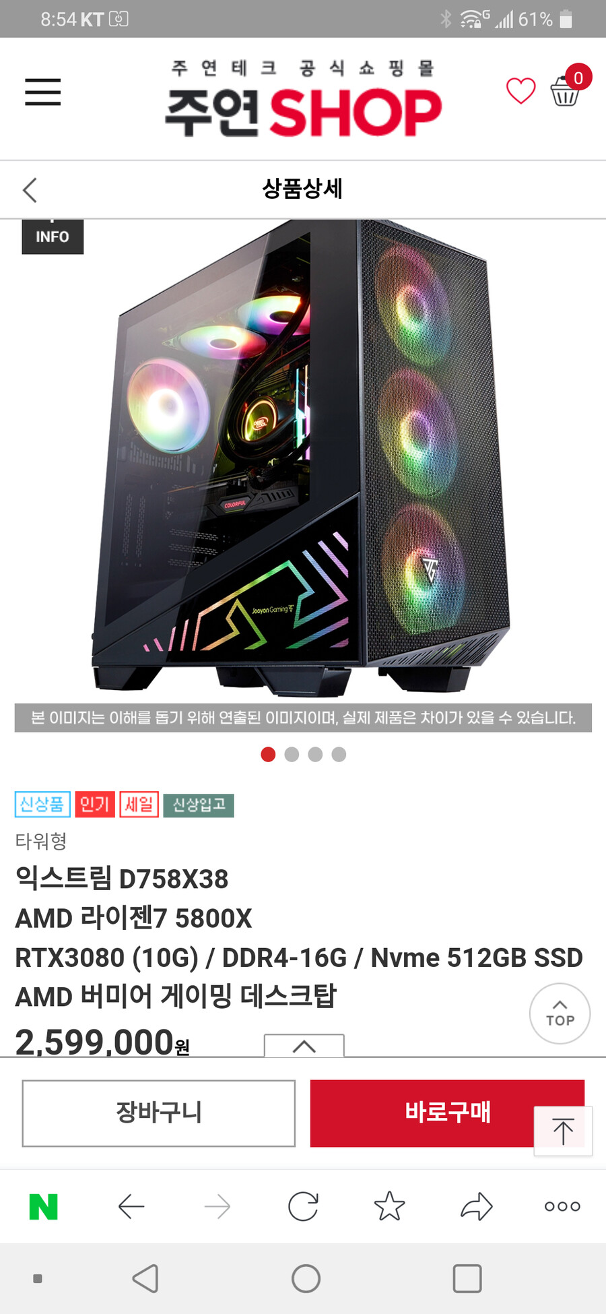Viewport: 606px width, 1314px height.
Task: Tap the INFO badge on image
Action: pos(53,237)
